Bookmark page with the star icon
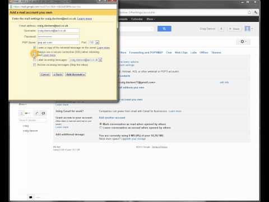The image size is (269, 202). point(249,12)
